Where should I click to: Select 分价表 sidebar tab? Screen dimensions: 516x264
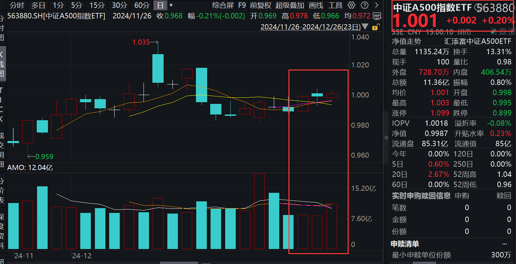click(2, 190)
